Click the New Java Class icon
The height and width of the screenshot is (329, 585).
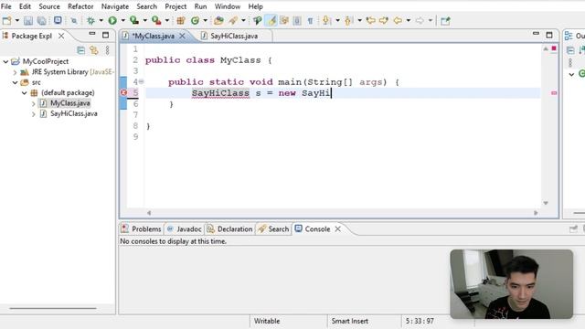(195, 20)
